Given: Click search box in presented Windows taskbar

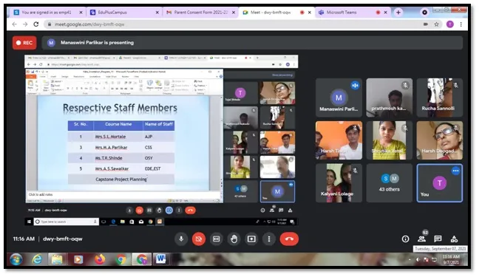Looking at the screenshot, I should tap(66, 222).
